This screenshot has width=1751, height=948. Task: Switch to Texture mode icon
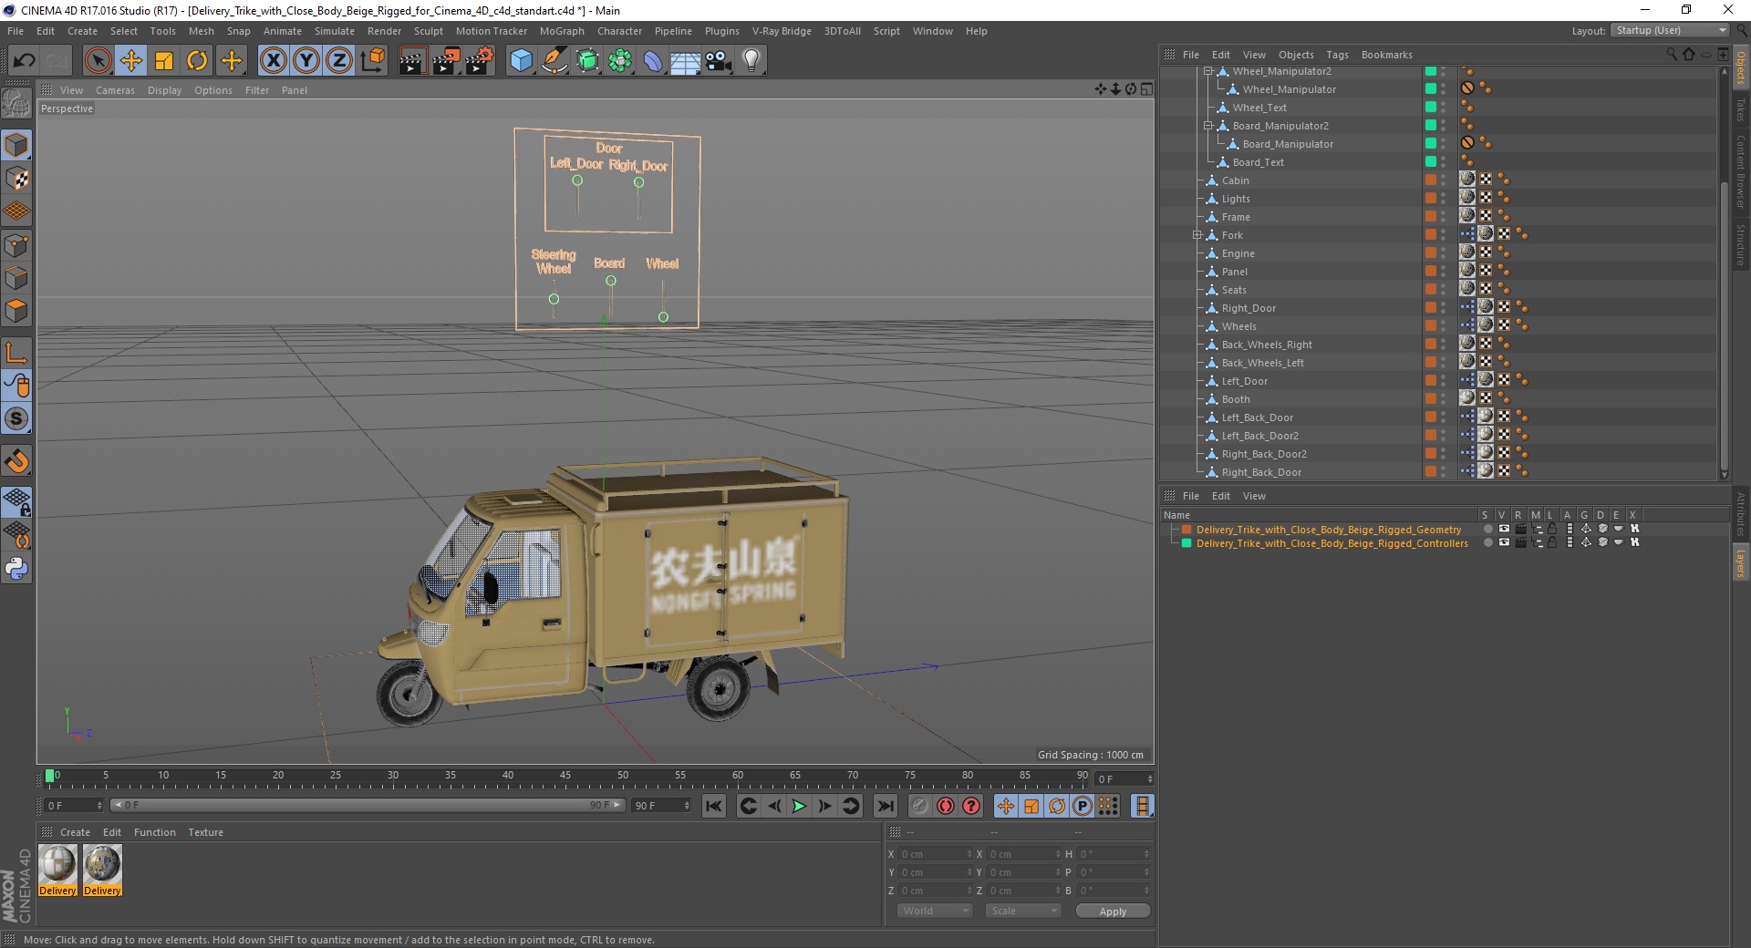16,178
